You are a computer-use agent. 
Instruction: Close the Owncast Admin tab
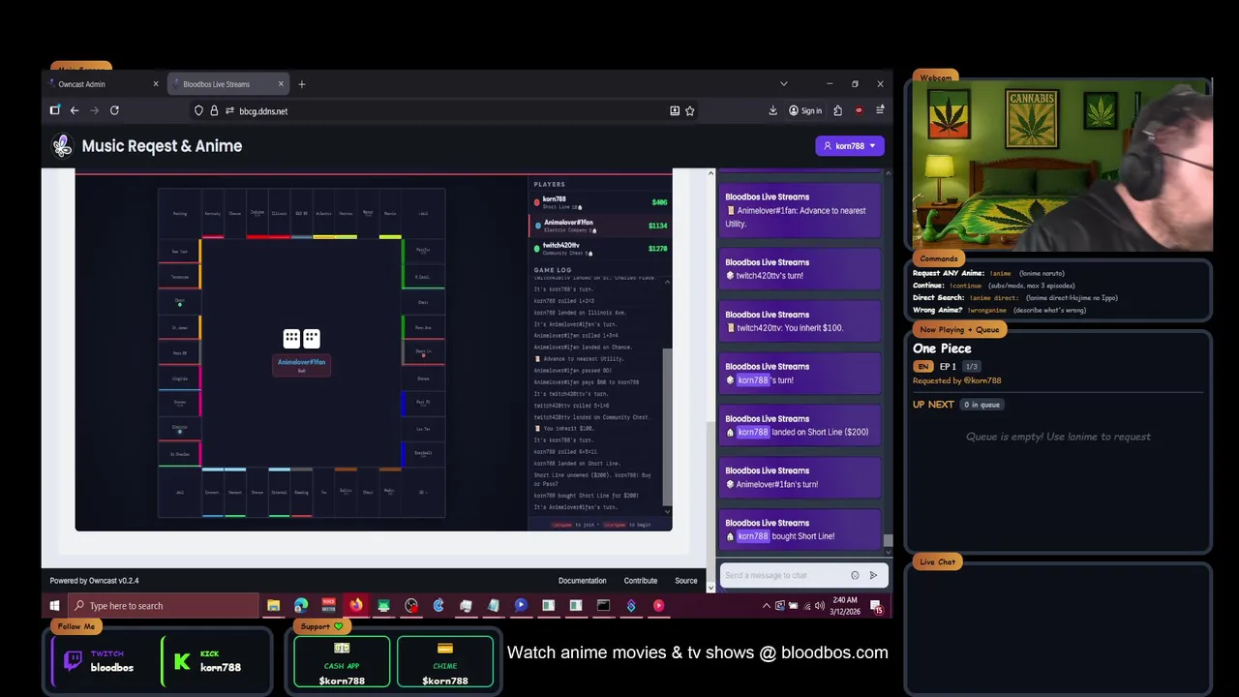pyautogui.click(x=155, y=84)
